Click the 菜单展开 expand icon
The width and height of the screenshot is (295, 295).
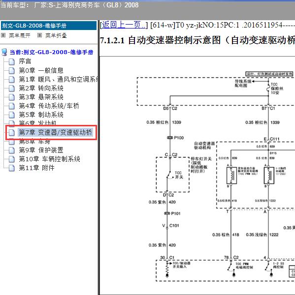pyautogui.click(x=3, y=35)
